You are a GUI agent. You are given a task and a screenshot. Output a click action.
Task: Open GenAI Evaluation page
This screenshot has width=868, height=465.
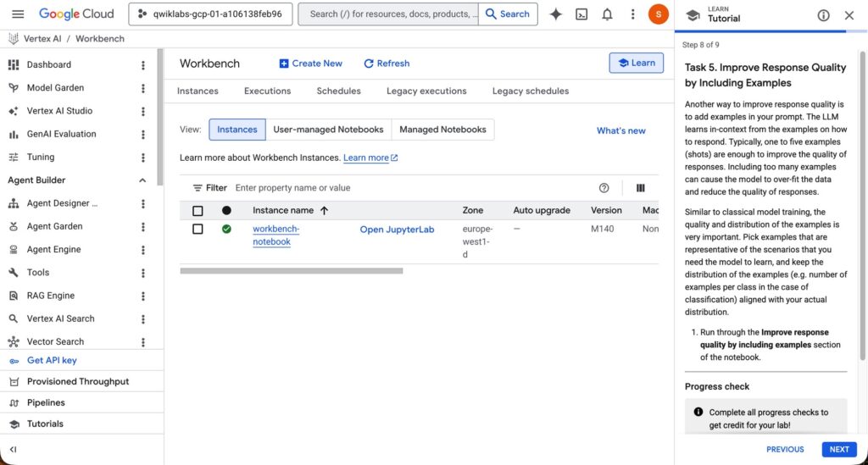coord(61,134)
